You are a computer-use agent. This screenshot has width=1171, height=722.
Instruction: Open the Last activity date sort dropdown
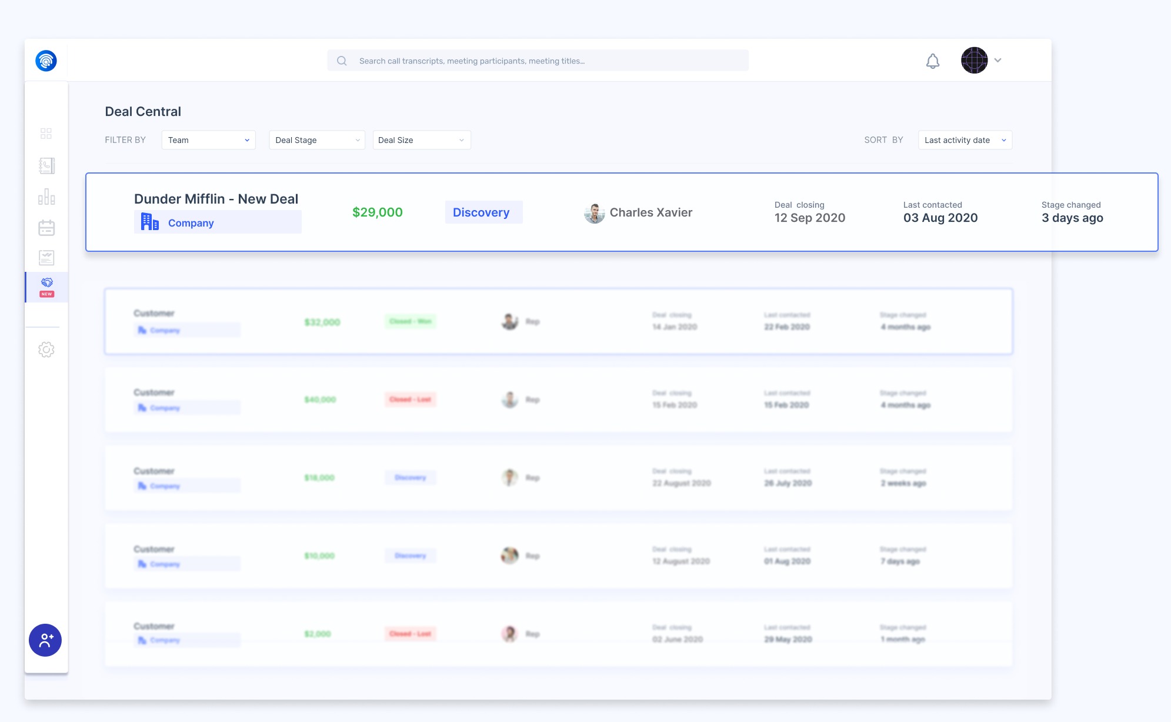tap(965, 140)
